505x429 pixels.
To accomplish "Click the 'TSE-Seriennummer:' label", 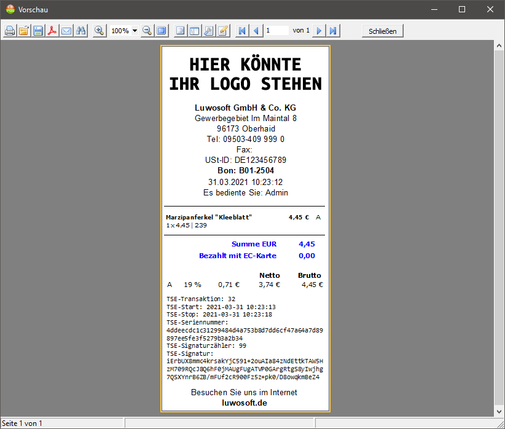I will [x=197, y=322].
